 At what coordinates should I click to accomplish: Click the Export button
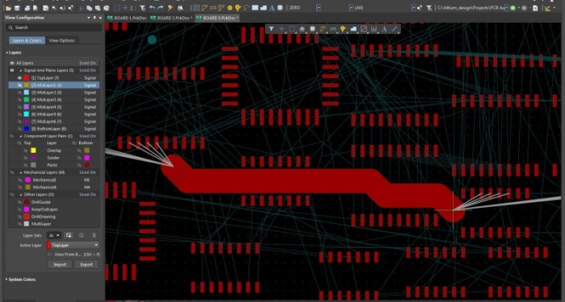[x=86, y=265]
